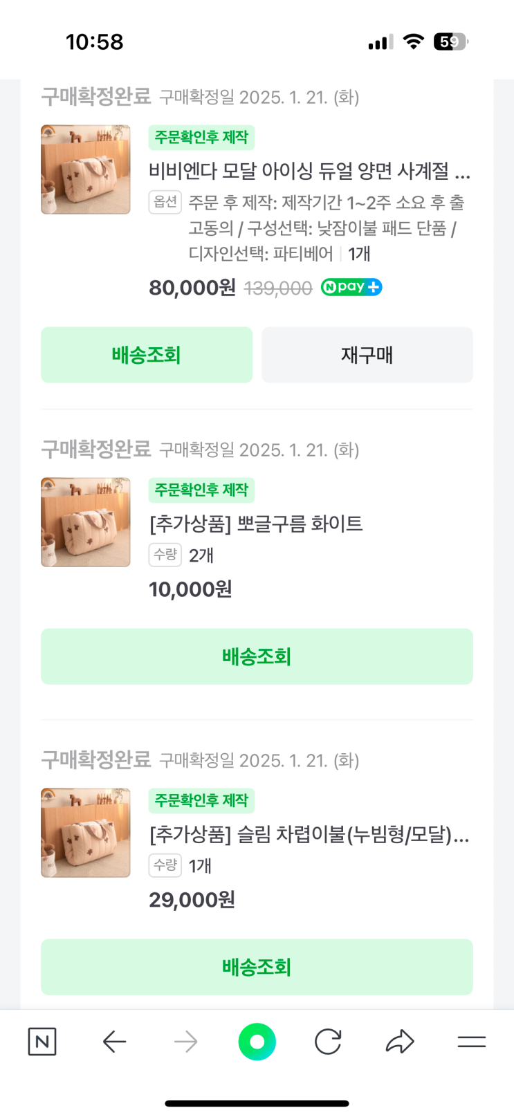
Task: Tap the forward arrow icon
Action: tap(185, 1042)
